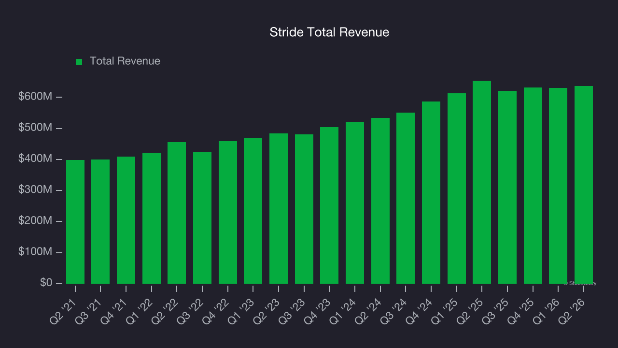Screen dimensions: 618x348
Task: Choose the Q4 '25 revenue bar
Action: [x=533, y=186]
